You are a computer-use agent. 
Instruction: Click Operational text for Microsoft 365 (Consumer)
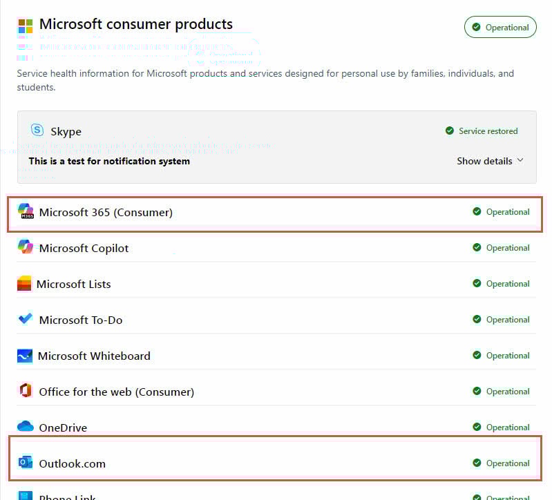coord(508,212)
